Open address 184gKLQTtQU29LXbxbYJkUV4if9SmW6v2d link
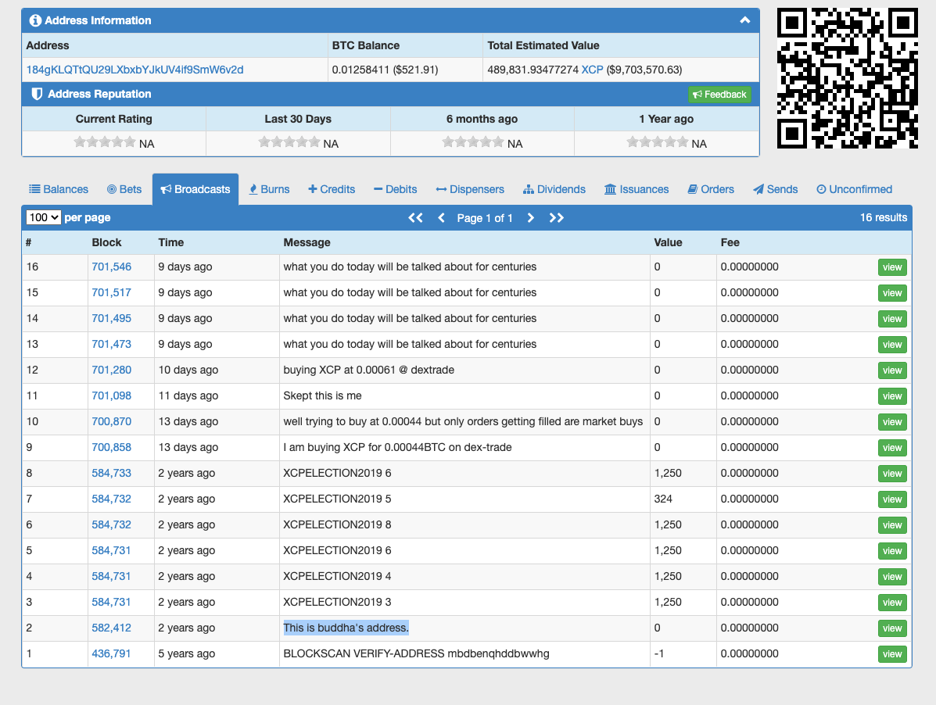The width and height of the screenshot is (936, 705). point(135,70)
